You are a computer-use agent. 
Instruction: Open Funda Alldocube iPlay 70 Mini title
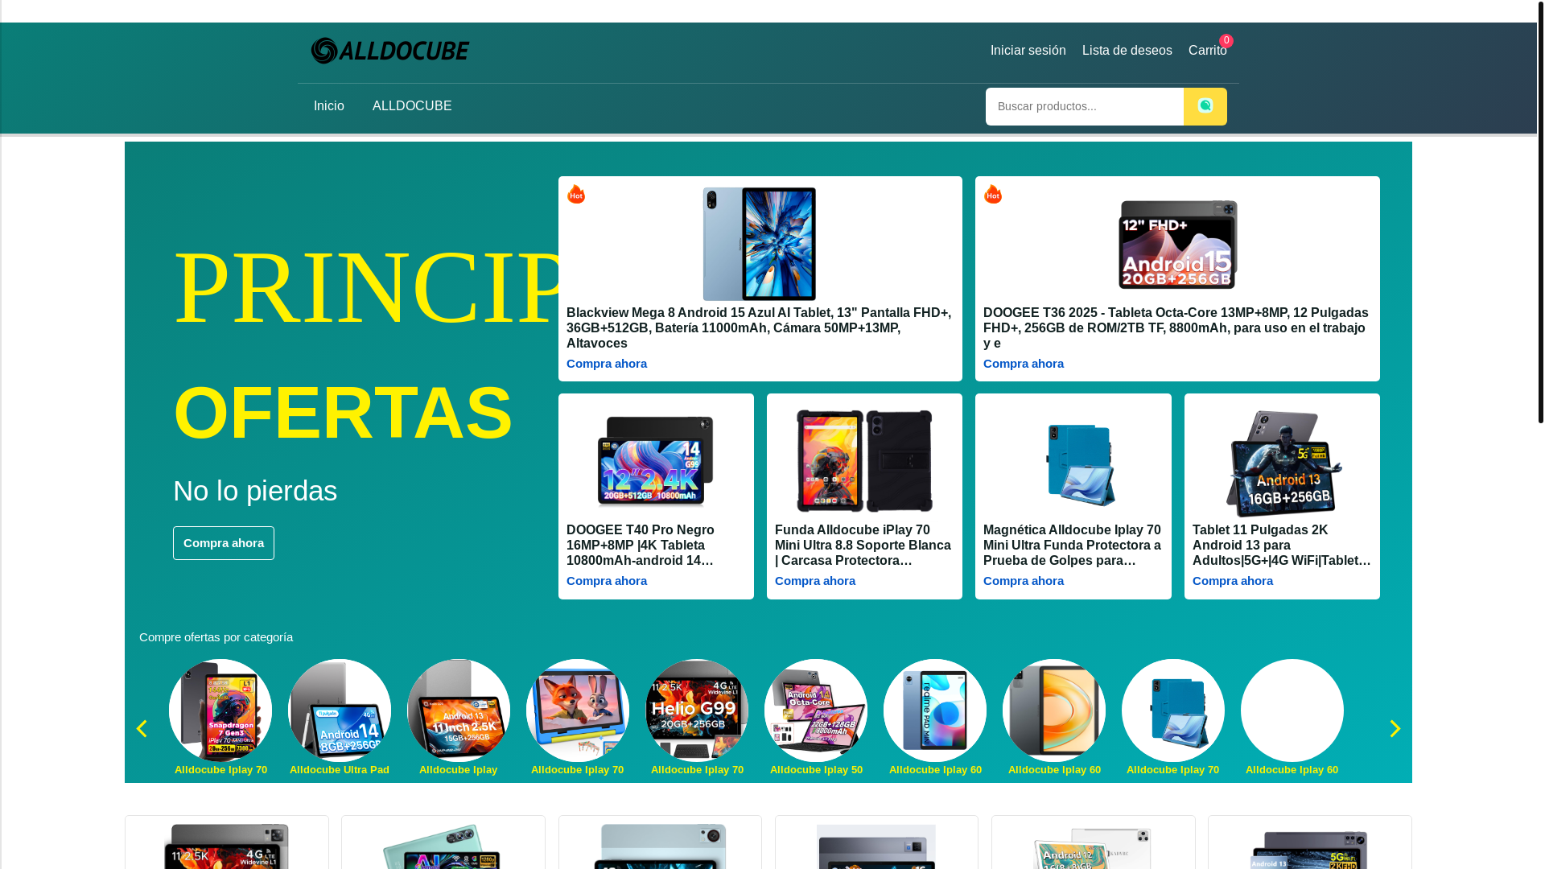(x=864, y=546)
